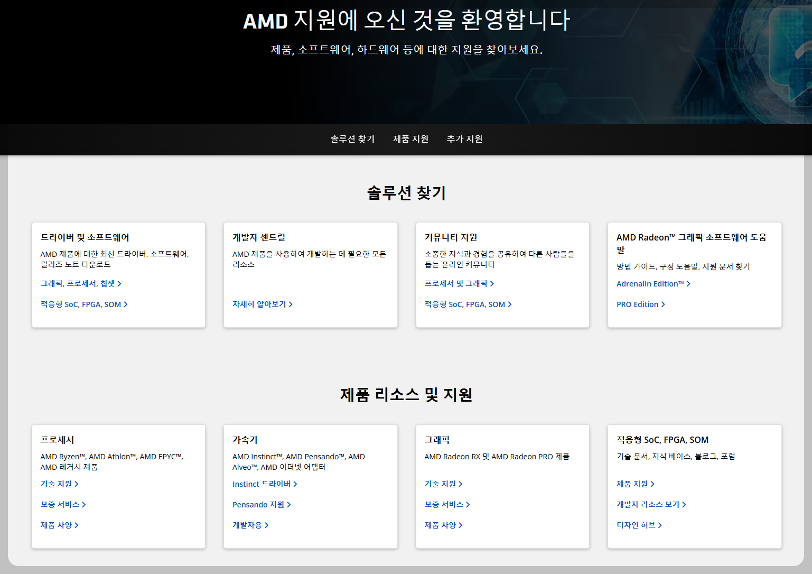Open the 개발자용 link in 가속기 card
This screenshot has height=574, width=812.
[x=250, y=525]
